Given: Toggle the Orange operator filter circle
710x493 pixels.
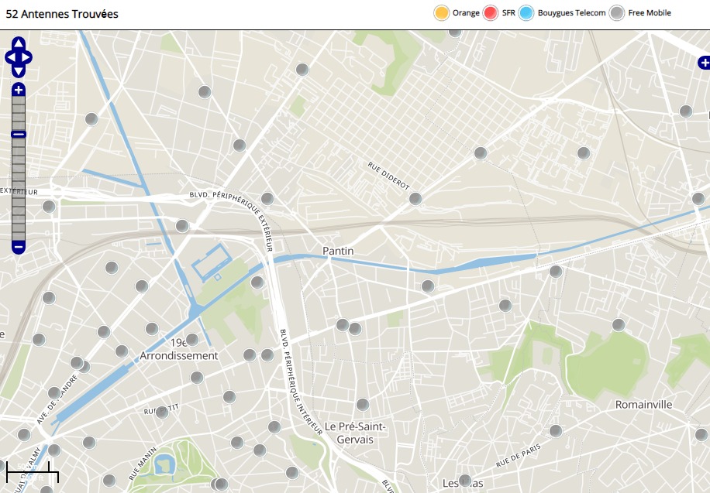Looking at the screenshot, I should coord(442,13).
